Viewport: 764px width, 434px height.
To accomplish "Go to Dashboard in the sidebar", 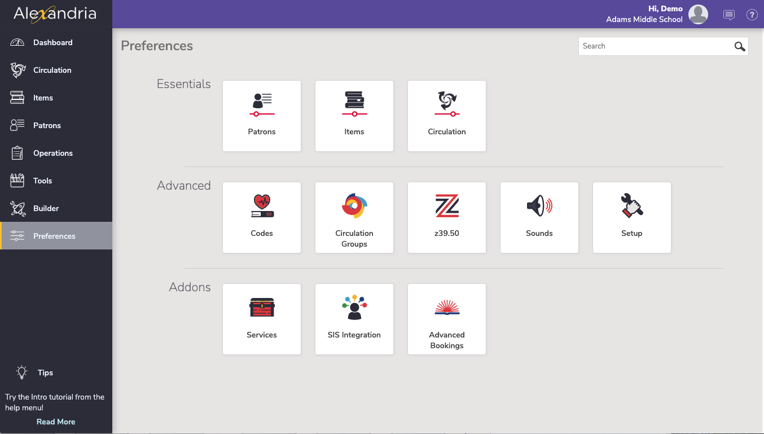I will click(52, 42).
